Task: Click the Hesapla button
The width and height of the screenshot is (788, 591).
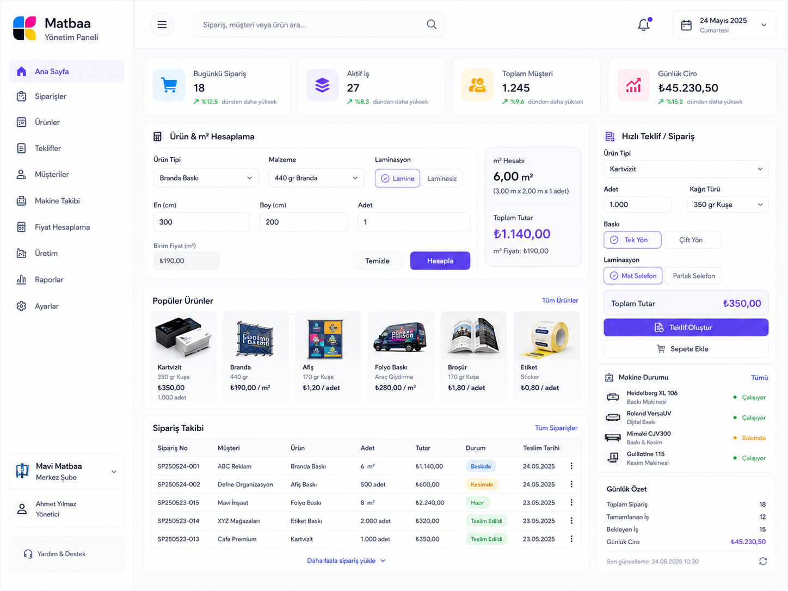Action: coord(440,261)
